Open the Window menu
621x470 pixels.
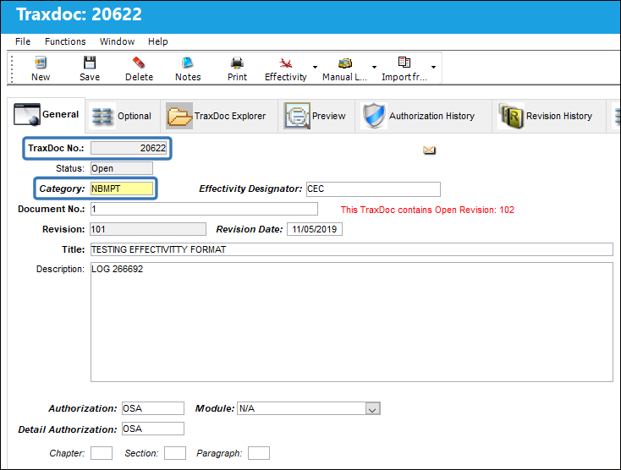pyautogui.click(x=117, y=41)
